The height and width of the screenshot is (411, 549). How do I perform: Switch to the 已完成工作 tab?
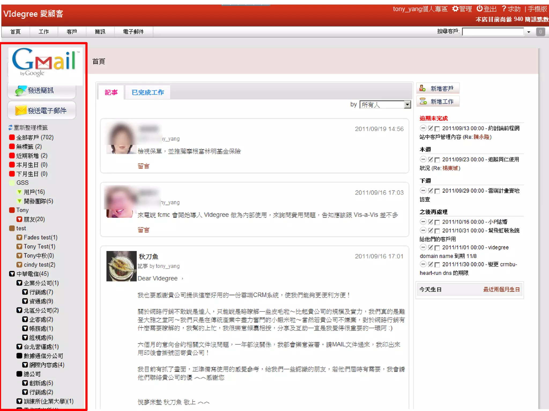[x=148, y=92]
